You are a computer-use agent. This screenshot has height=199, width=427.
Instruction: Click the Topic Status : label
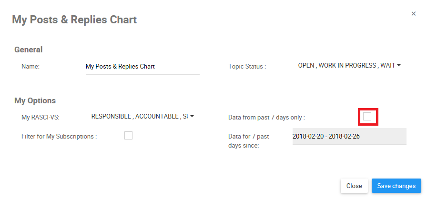tap(247, 67)
